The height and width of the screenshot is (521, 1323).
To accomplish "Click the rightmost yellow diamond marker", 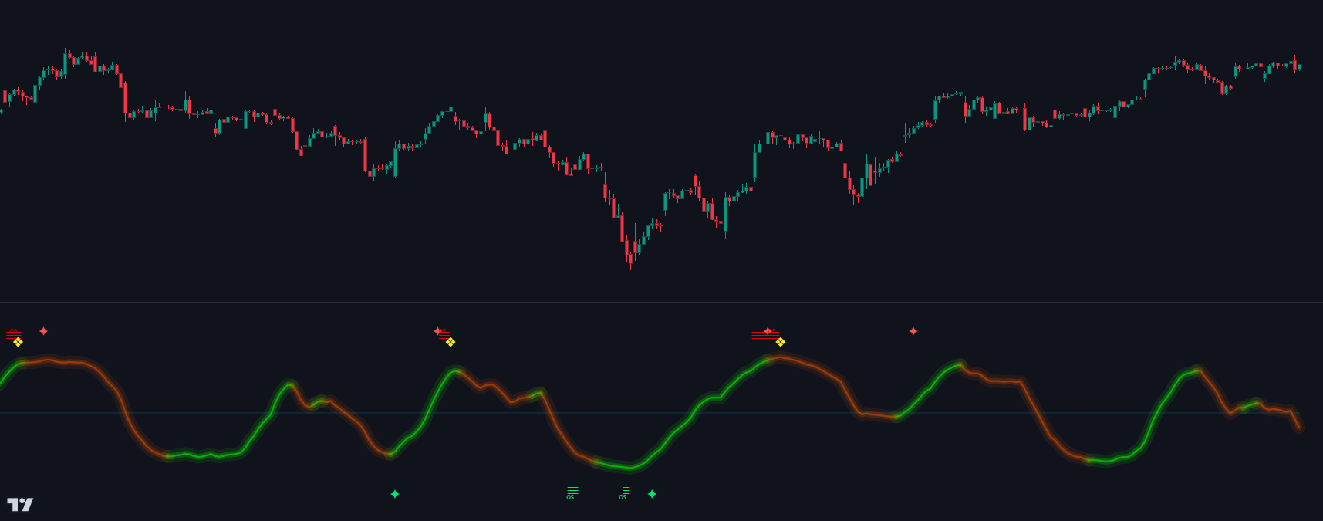I will (x=781, y=342).
